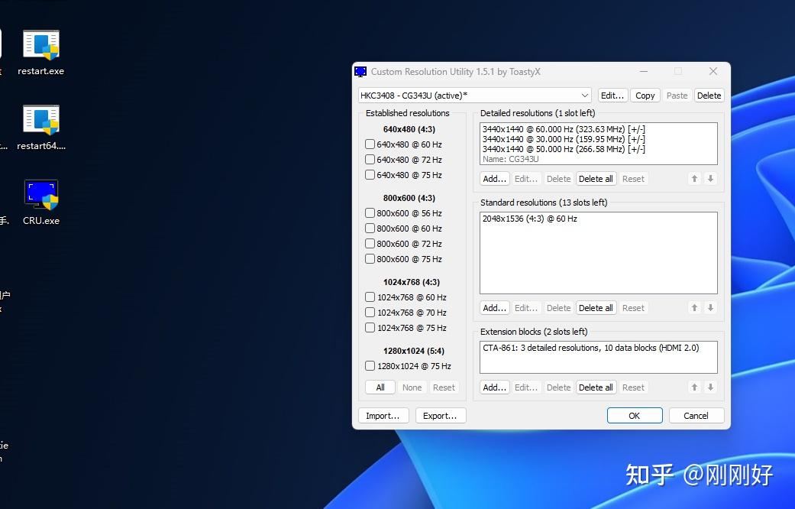Screen dimensions: 795x509
Task: Delete all extension blocks
Action: [596, 387]
